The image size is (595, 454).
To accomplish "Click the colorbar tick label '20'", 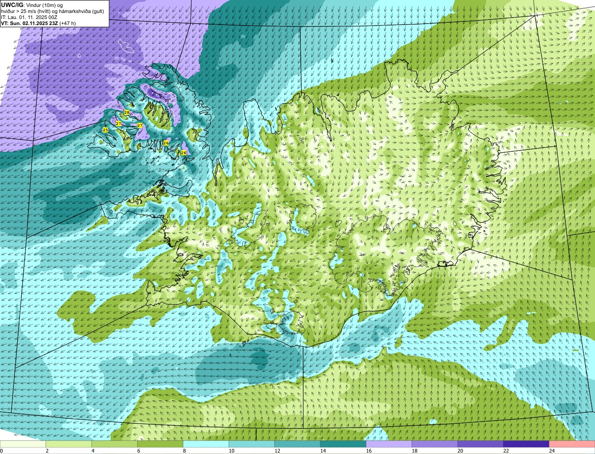I will 460,451.
